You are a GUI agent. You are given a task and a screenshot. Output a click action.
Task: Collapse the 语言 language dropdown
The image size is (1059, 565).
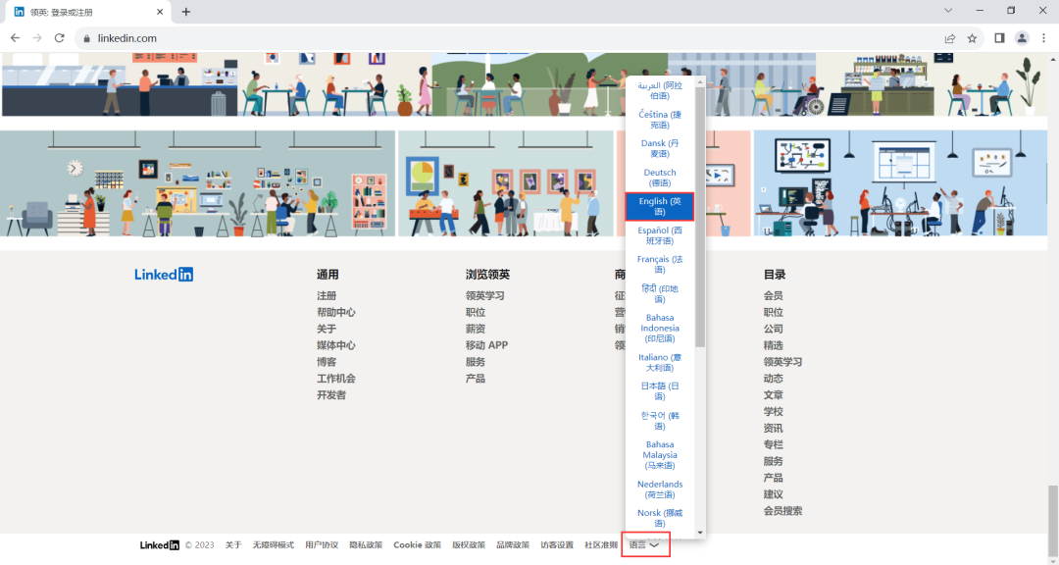point(645,543)
